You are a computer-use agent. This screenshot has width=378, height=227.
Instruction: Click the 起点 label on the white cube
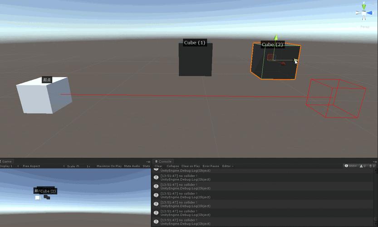(47, 80)
